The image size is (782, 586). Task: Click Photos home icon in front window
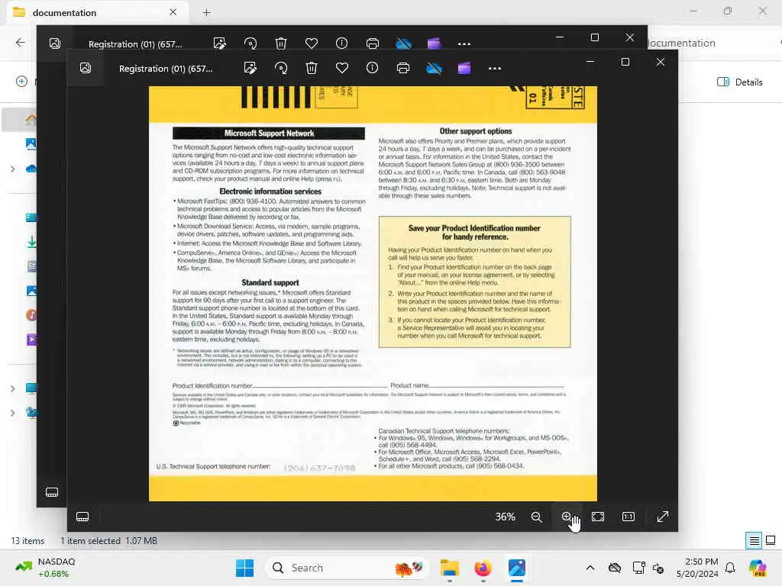point(86,68)
